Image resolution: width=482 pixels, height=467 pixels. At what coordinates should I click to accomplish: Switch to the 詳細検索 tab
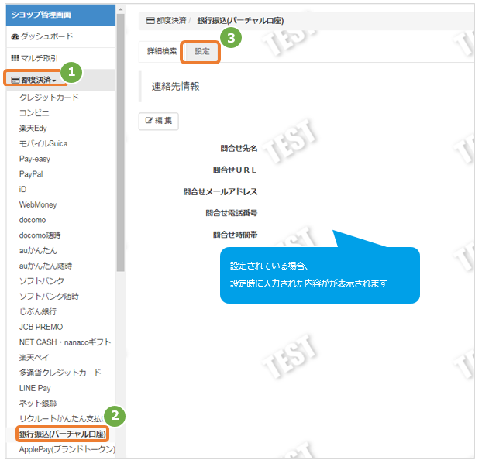coord(162,51)
